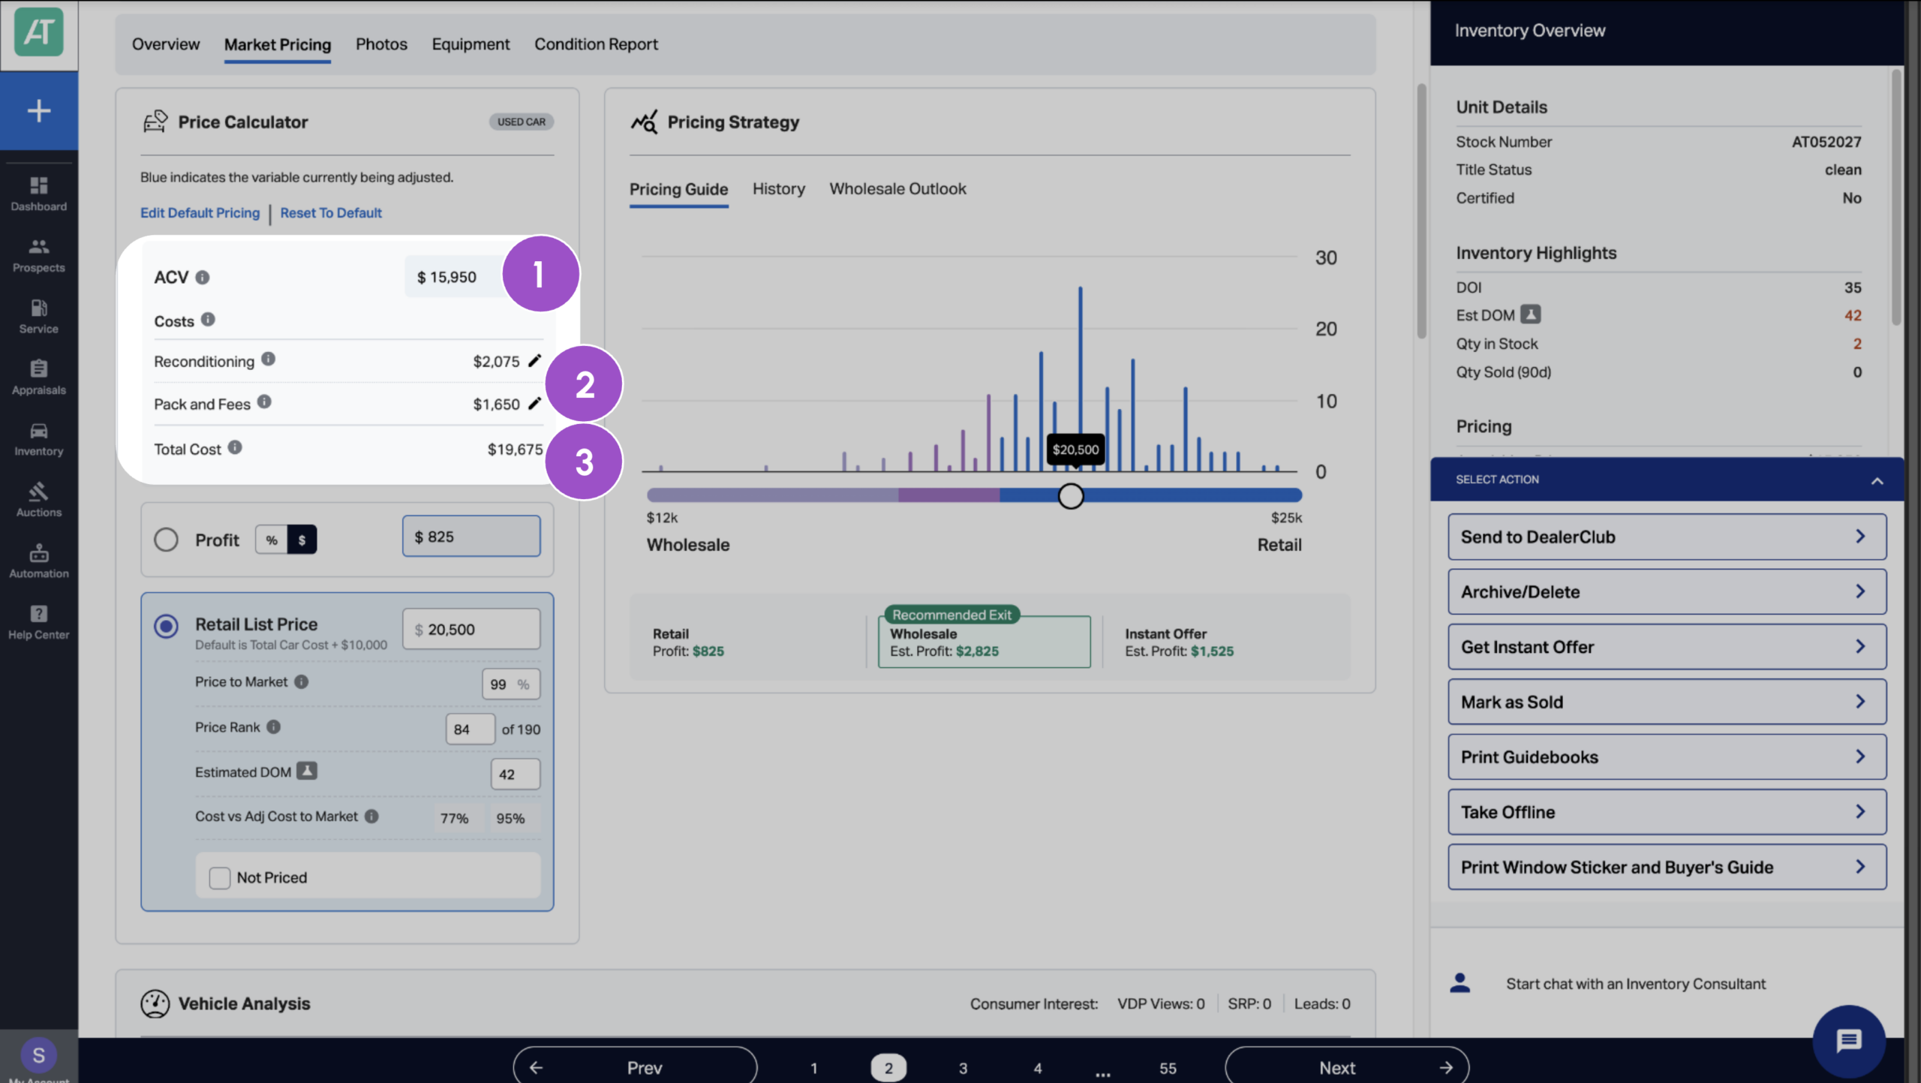Expand Take Offline action

[x=1667, y=812]
